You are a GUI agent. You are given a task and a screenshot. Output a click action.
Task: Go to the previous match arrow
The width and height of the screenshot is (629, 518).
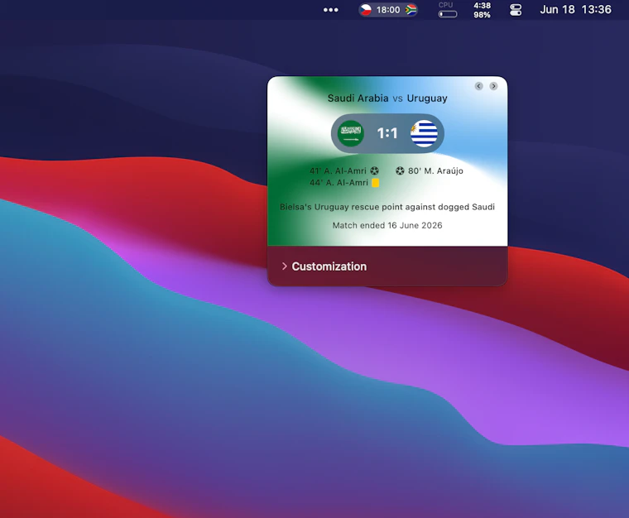(x=478, y=86)
